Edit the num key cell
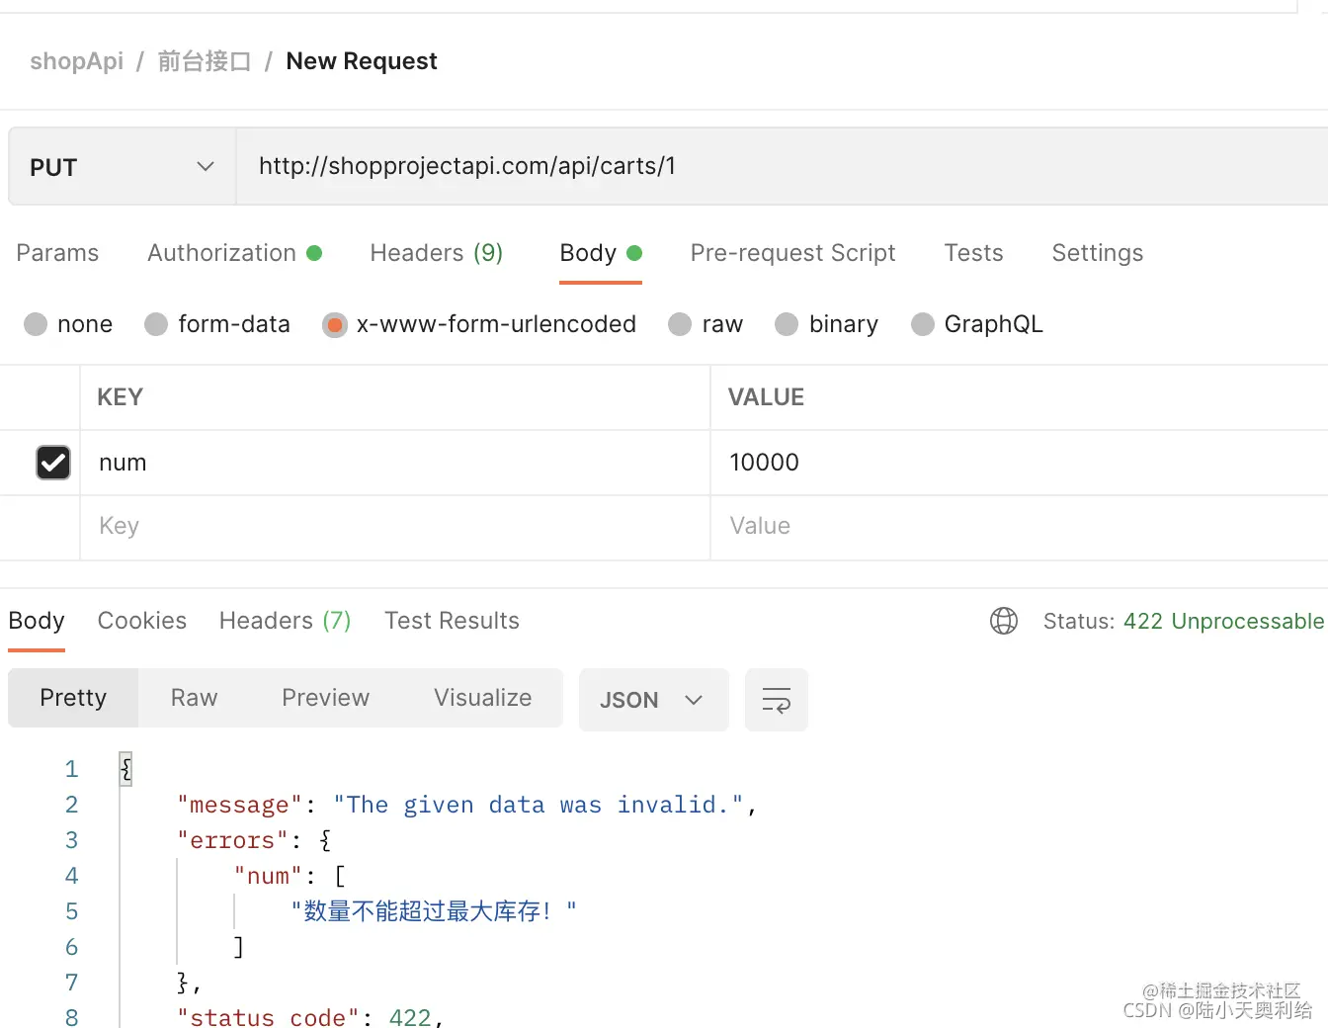1328x1028 pixels. 395,463
